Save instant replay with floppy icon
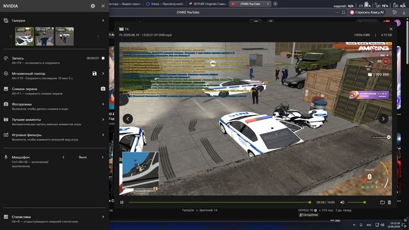The width and height of the screenshot is (409, 230). (x=95, y=73)
